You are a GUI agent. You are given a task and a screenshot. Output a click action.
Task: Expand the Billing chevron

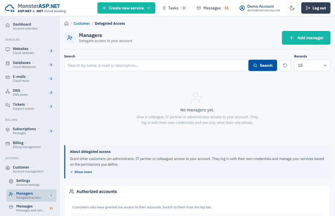(x=26, y=142)
